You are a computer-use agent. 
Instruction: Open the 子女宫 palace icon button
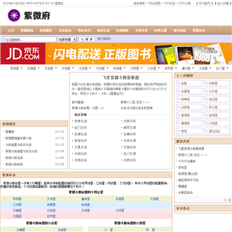pyautogui.click(x=217, y=91)
